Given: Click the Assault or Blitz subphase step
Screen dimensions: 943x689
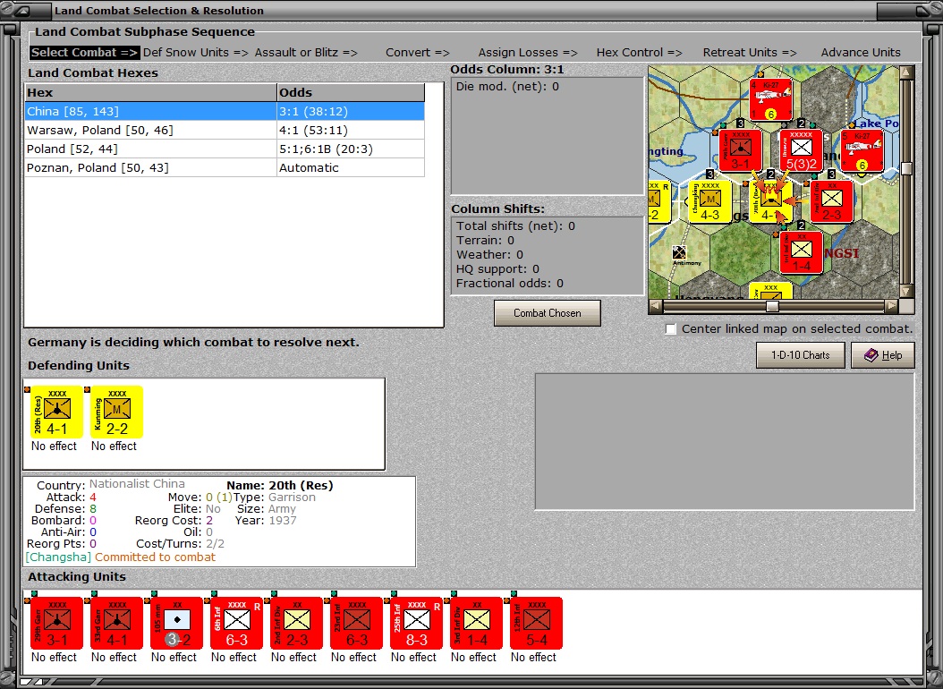Looking at the screenshot, I should [x=306, y=52].
